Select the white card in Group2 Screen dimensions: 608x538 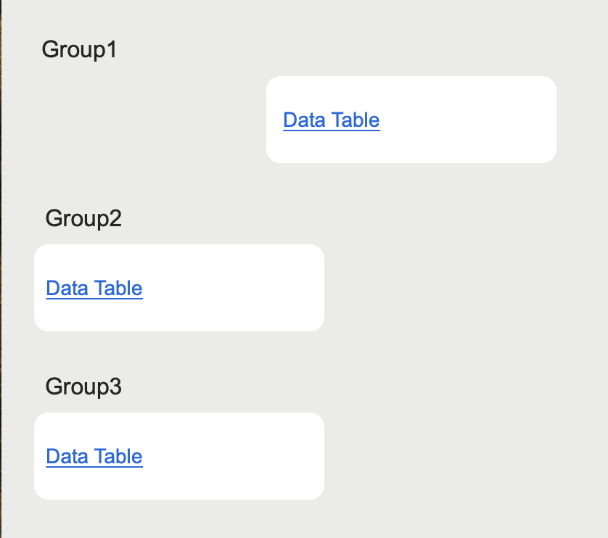pyautogui.click(x=178, y=288)
